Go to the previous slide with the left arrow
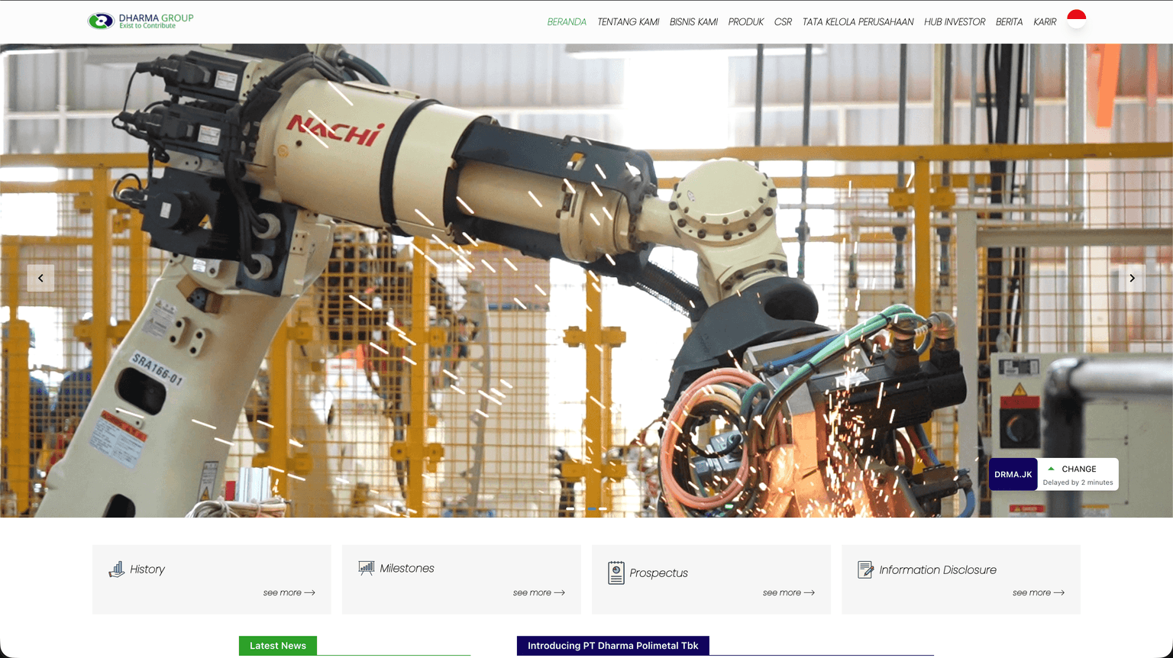 click(x=40, y=278)
